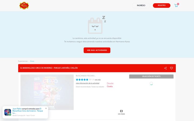Click the sleeping calendar illustration
The image size is (194, 121).
coord(97,25)
